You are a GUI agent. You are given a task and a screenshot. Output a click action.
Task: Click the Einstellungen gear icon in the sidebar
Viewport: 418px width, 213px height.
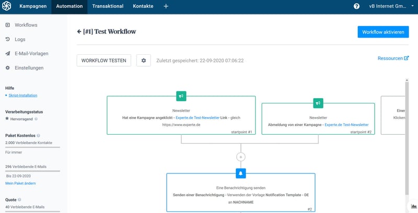8,68
